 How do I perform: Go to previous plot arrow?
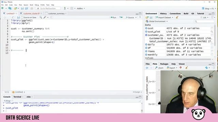147,68
